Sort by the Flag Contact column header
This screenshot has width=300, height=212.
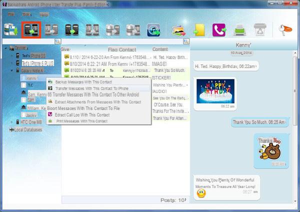122,49
